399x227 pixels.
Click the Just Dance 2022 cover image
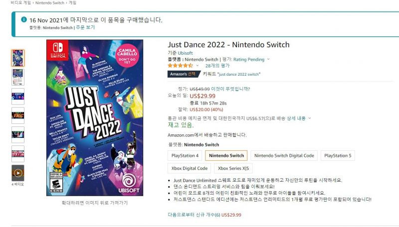point(95,118)
